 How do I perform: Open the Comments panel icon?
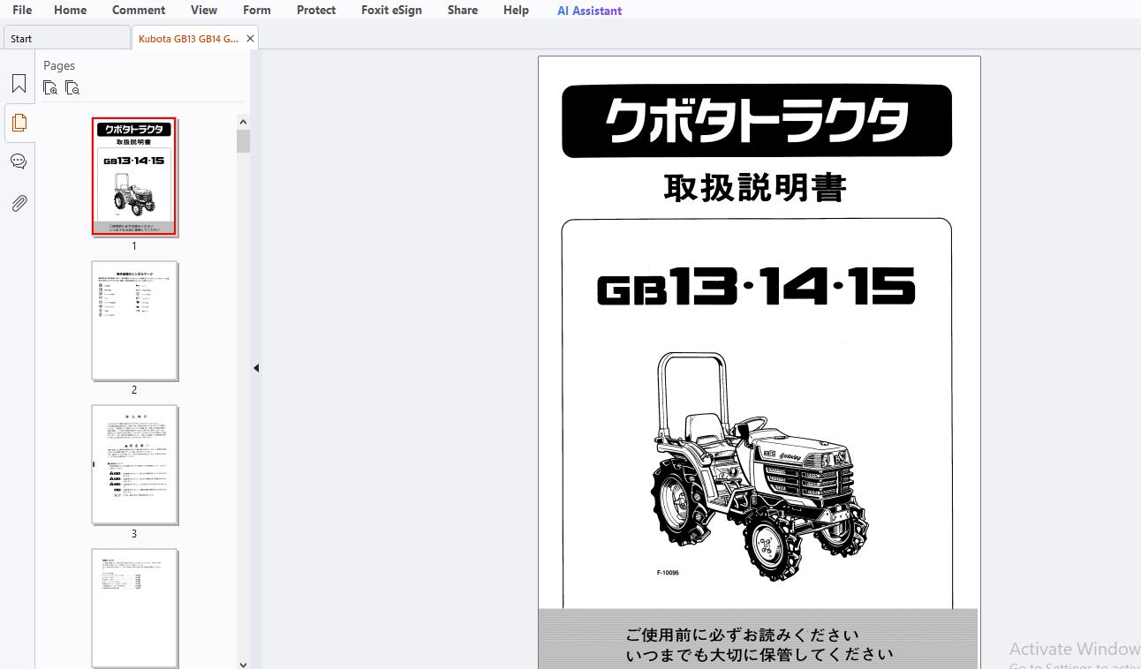tap(19, 162)
